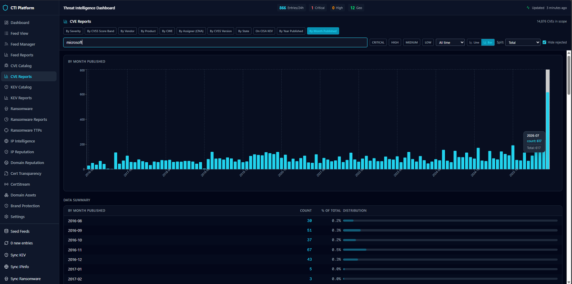This screenshot has height=284, width=572.
Task: Open the All time range dropdown
Action: point(450,42)
